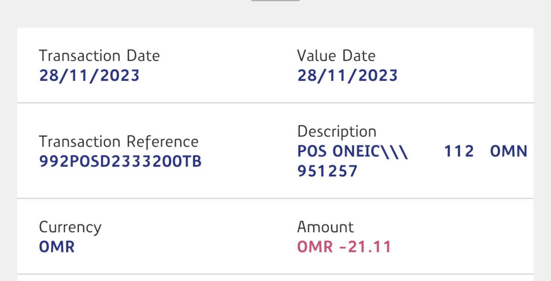Viewport: 551px width, 281px height.
Task: Click the Transaction Reference label
Action: pyautogui.click(x=118, y=141)
